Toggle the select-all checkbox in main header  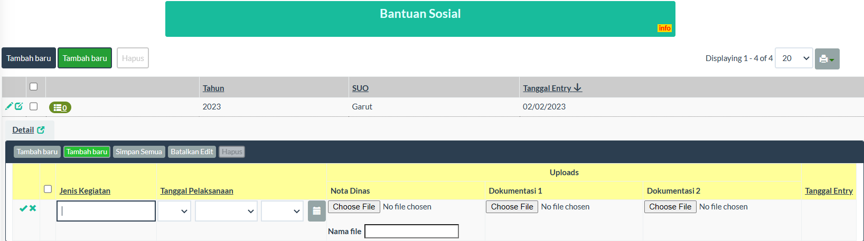click(x=34, y=87)
